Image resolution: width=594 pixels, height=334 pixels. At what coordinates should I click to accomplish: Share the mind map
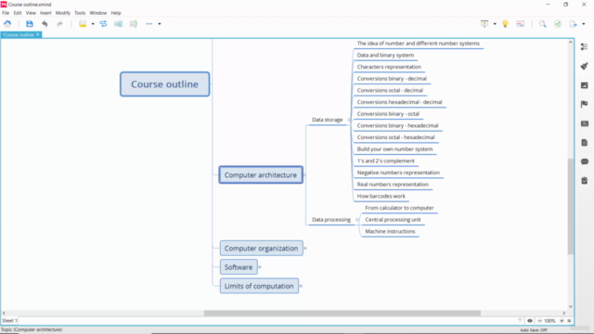pyautogui.click(x=558, y=24)
